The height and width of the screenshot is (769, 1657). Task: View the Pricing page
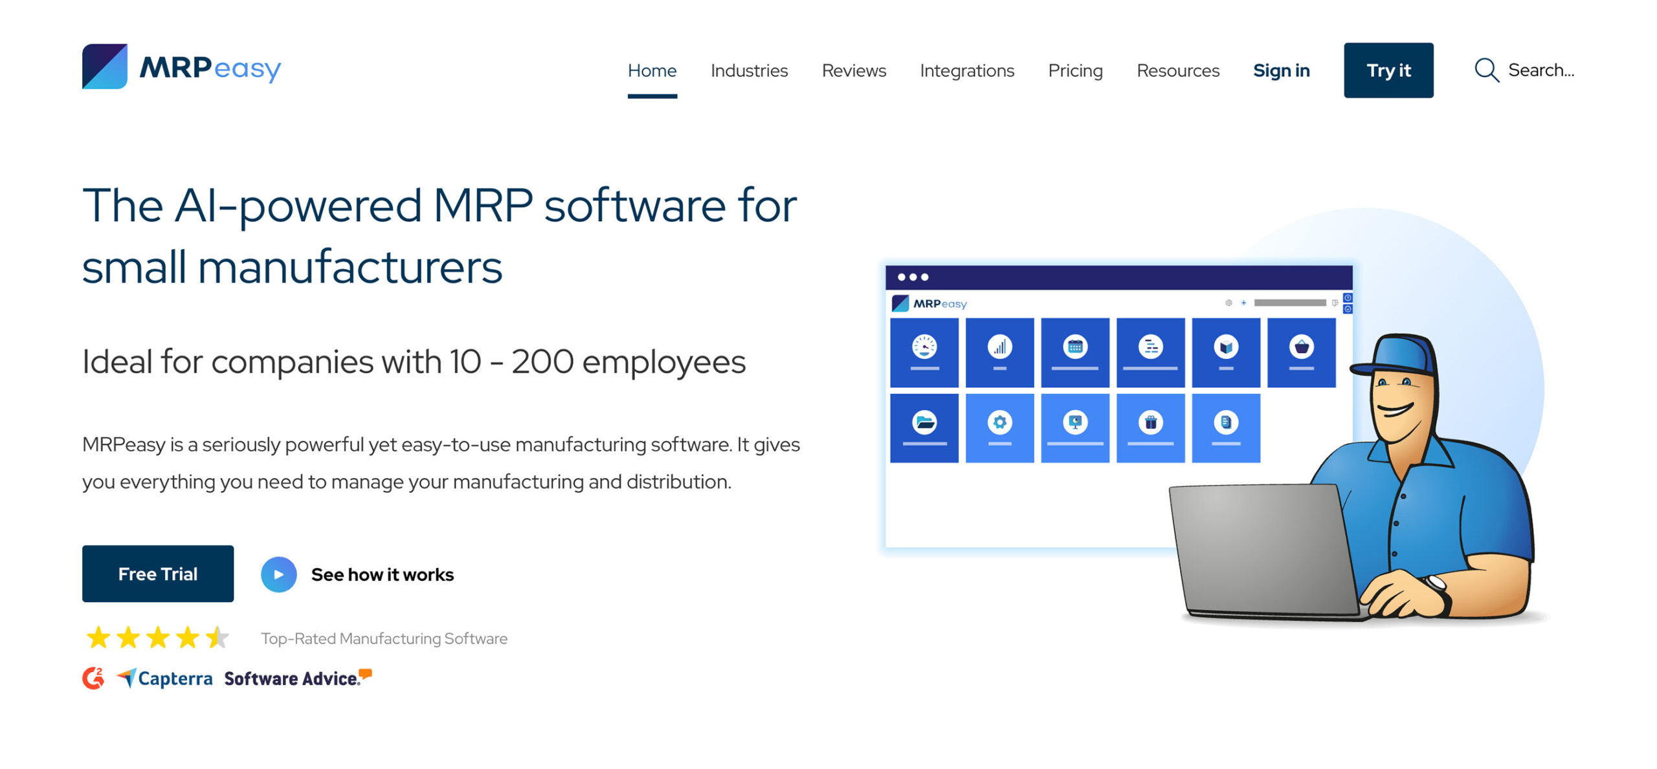[x=1075, y=70]
